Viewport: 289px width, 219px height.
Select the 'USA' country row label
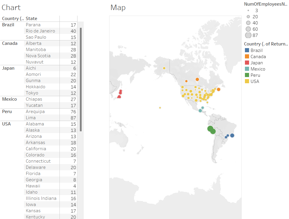7,124
